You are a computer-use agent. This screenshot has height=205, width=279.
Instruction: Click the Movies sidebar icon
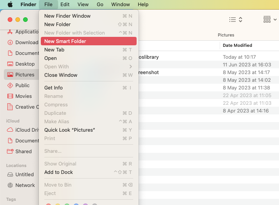10,96
